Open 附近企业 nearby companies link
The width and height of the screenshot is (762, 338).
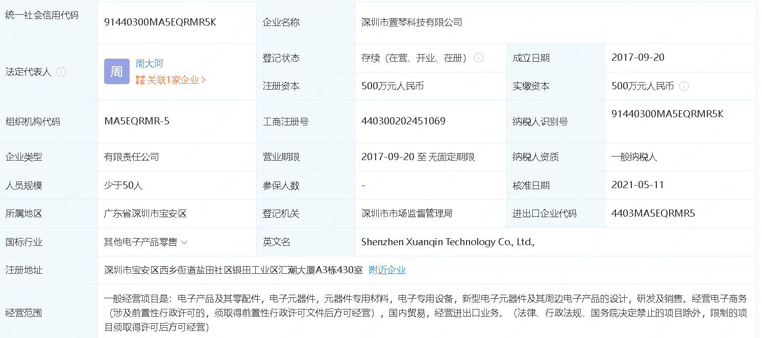[387, 270]
